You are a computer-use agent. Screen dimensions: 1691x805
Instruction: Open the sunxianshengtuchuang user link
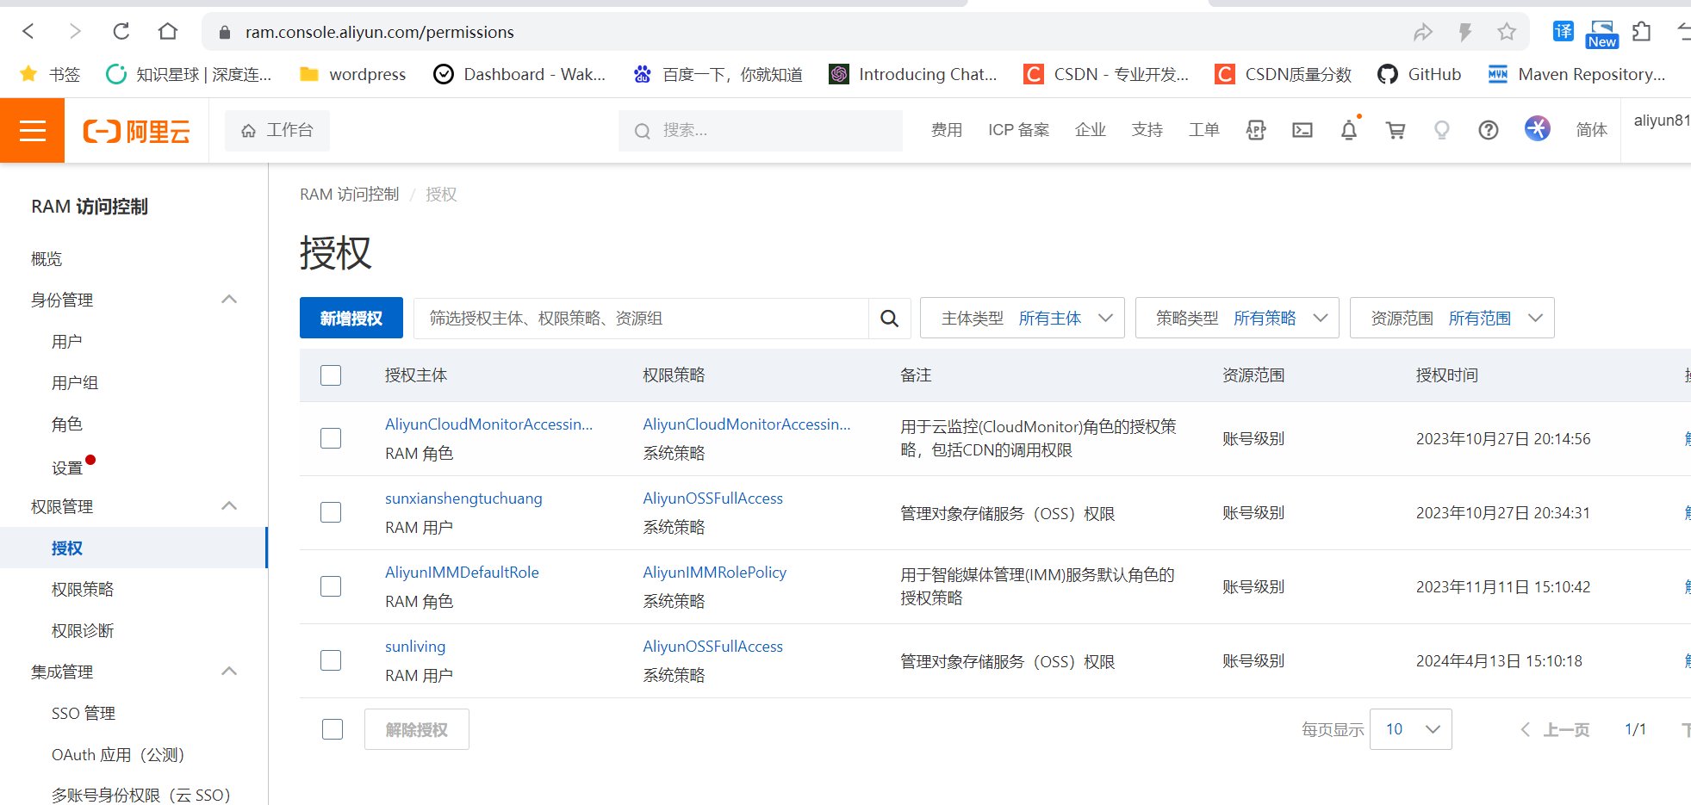463,498
